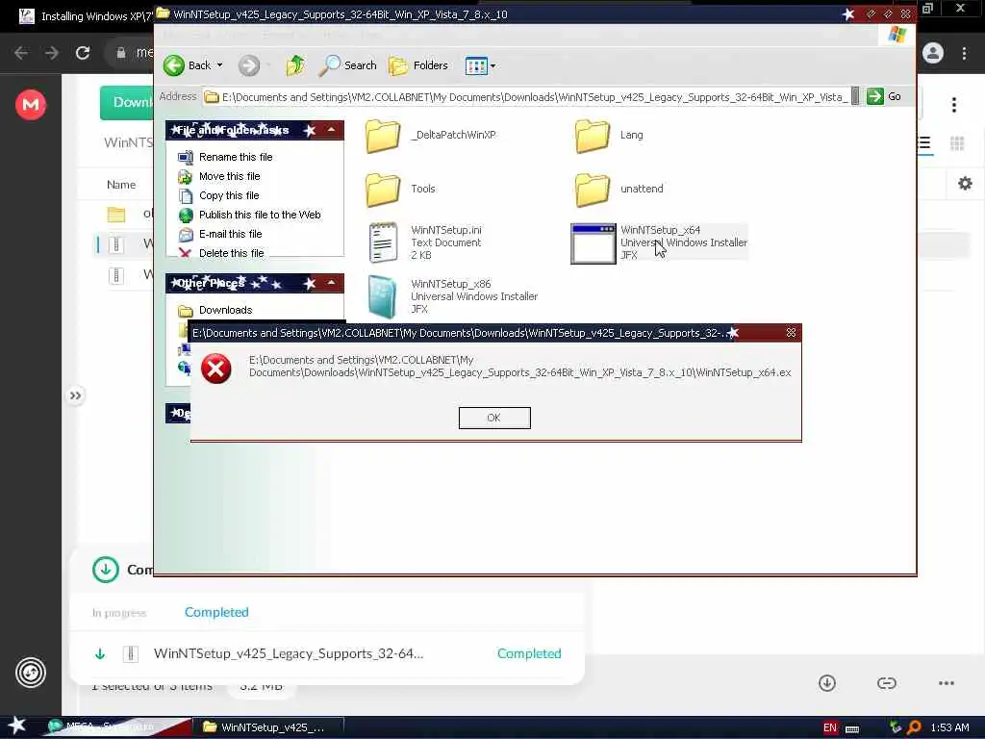
Task: Click the Up folder icon in toolbar
Action: 295,65
